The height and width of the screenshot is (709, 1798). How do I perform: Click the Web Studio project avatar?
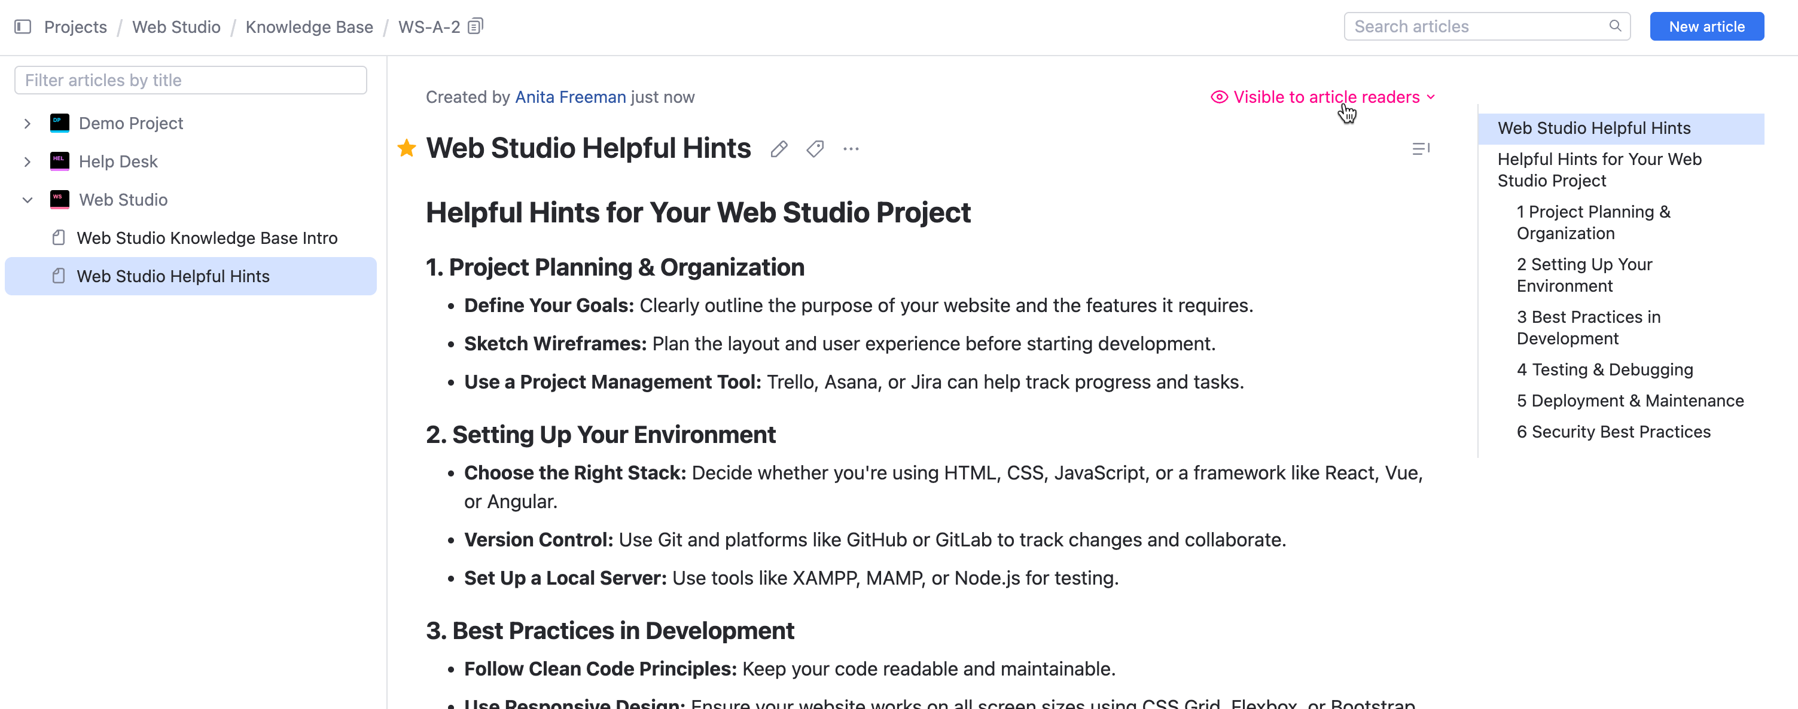coord(59,200)
